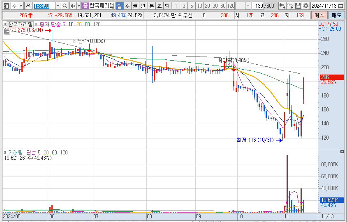This screenshot has height=222, width=347.
Task: Save chart with the floppy disk icon
Action: point(298,6)
